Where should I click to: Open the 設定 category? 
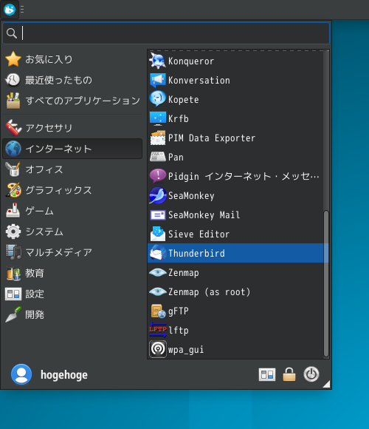(x=72, y=294)
